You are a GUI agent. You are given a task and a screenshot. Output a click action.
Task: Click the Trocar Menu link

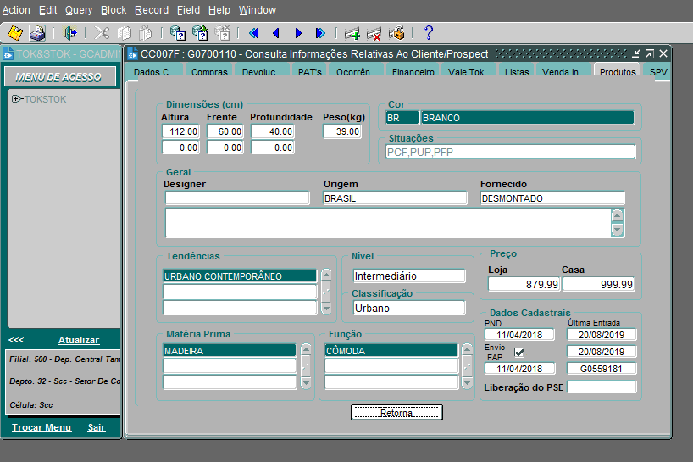coord(42,427)
